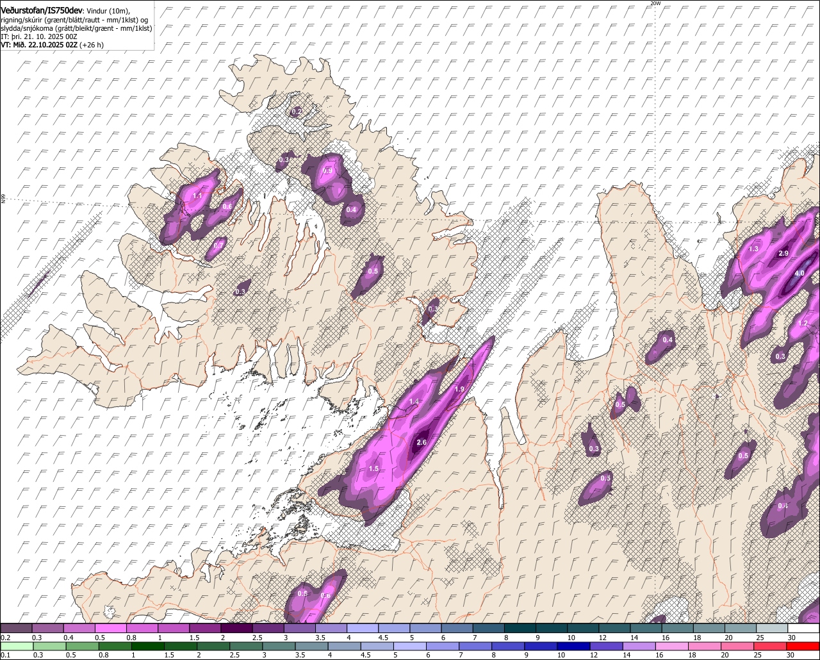Screen dimensions: 820x660
Task: Pick the red-pink 25 swatch in lower legend
Action: pos(771,646)
